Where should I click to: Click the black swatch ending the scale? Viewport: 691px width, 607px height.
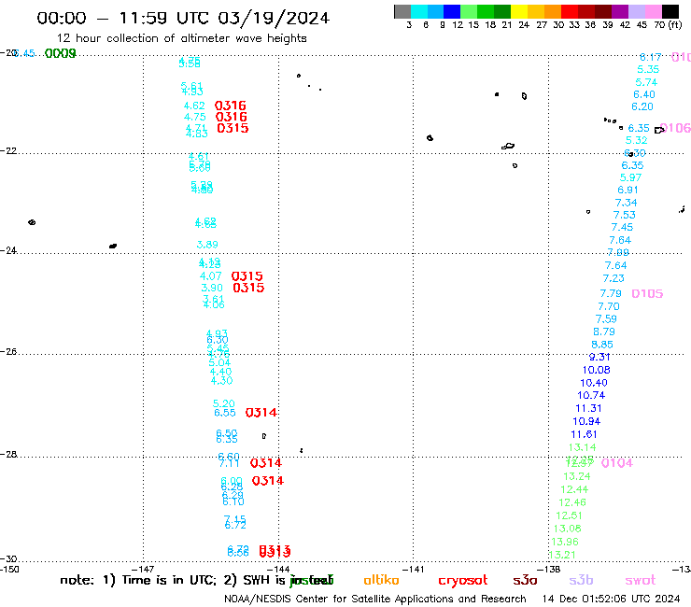coord(670,11)
